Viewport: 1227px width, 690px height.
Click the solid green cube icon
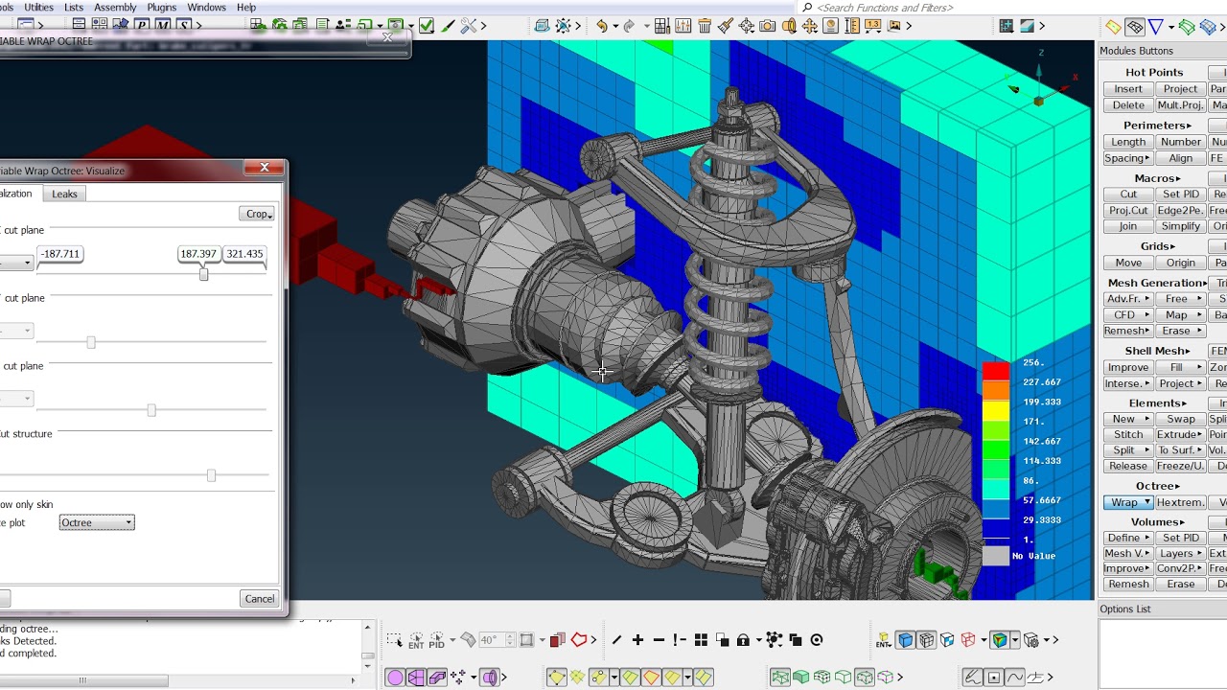[x=800, y=678]
